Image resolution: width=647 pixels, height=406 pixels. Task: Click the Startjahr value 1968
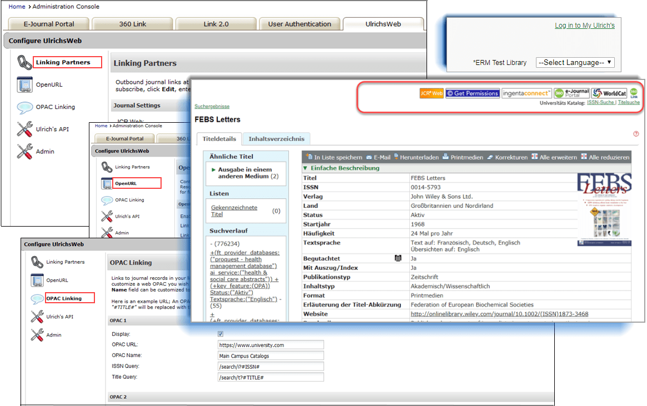(x=418, y=224)
